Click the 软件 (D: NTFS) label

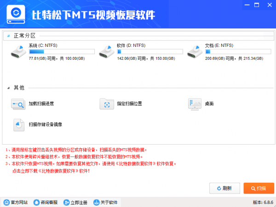tap(131, 45)
